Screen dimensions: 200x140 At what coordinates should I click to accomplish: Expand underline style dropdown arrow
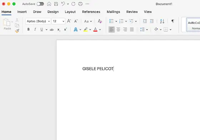(46, 29)
